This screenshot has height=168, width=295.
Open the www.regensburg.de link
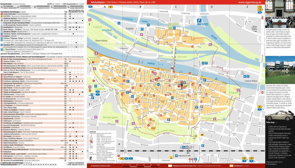(250, 2)
